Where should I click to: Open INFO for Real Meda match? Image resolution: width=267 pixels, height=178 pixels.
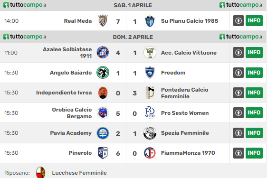coord(254,20)
